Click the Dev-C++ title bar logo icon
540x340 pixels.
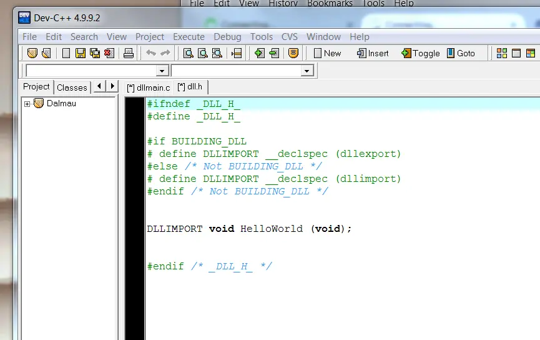click(x=24, y=17)
